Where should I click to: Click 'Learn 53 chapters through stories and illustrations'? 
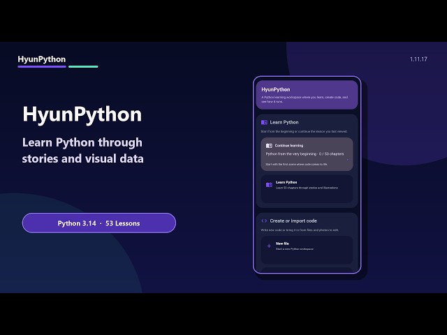point(307,188)
